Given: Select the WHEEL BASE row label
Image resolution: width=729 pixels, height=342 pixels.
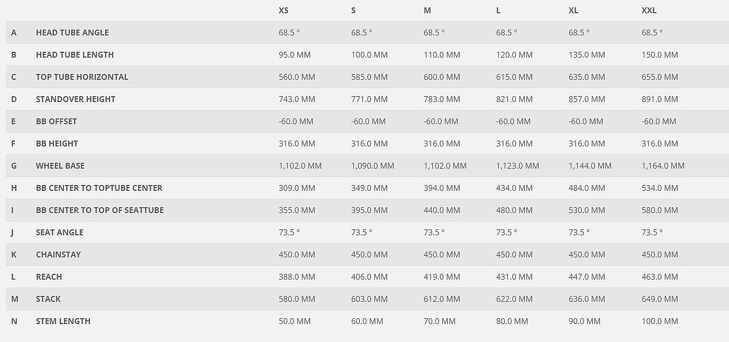Looking at the screenshot, I should [x=60, y=166].
